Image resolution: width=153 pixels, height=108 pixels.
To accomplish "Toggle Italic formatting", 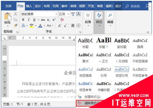I will tap(29, 20).
